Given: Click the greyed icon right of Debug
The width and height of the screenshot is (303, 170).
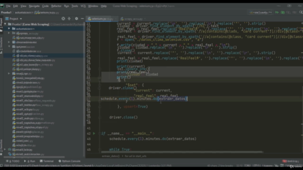Looking at the screenshot, I should (x=288, y=12).
